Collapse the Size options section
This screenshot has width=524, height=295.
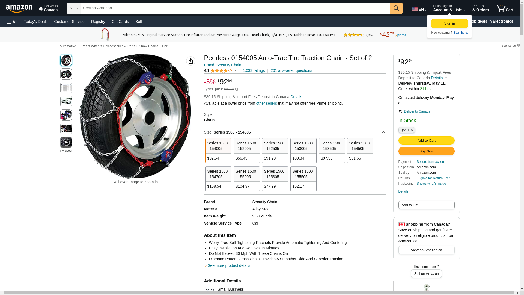pyautogui.click(x=383, y=132)
